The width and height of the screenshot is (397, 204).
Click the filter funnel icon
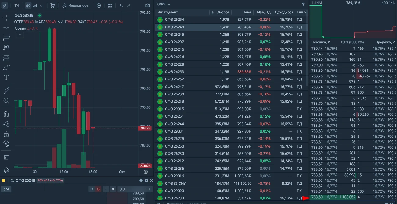tap(303, 4)
